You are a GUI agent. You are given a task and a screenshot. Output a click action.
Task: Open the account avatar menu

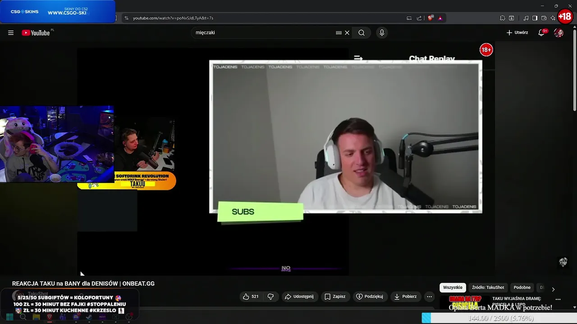559,32
